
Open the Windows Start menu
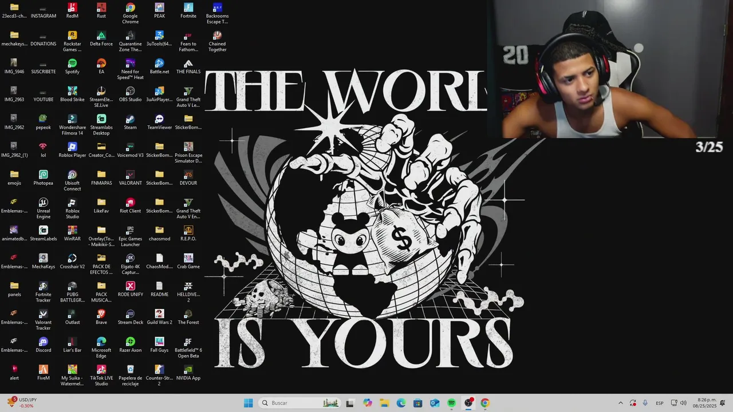(248, 403)
